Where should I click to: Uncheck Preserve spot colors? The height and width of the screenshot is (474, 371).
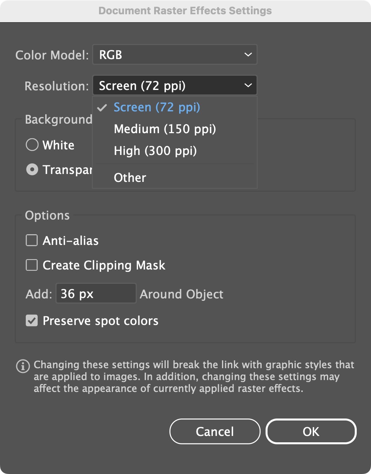pyautogui.click(x=32, y=321)
